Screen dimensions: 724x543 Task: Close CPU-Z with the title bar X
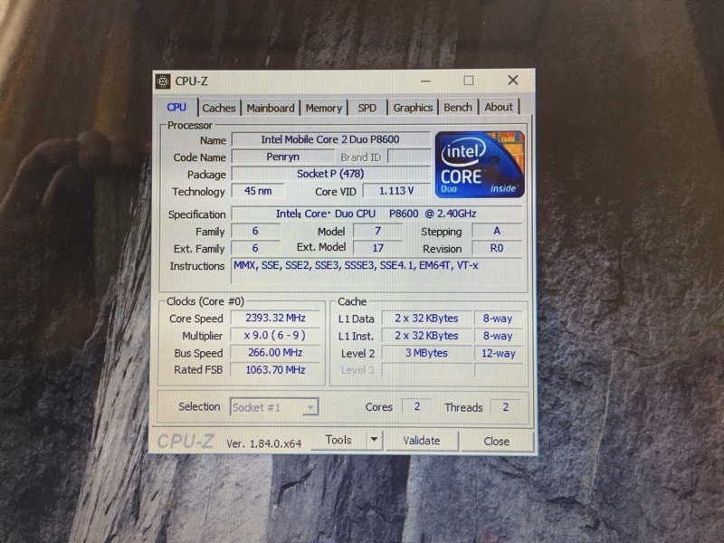(x=513, y=80)
